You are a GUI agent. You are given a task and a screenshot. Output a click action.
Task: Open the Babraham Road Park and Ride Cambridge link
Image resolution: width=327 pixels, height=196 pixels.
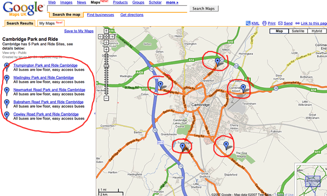pyautogui.click(x=49, y=102)
